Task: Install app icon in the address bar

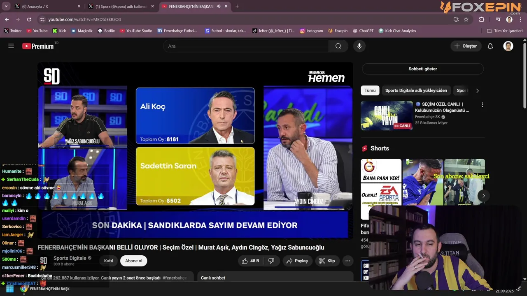Action: pyautogui.click(x=456, y=19)
